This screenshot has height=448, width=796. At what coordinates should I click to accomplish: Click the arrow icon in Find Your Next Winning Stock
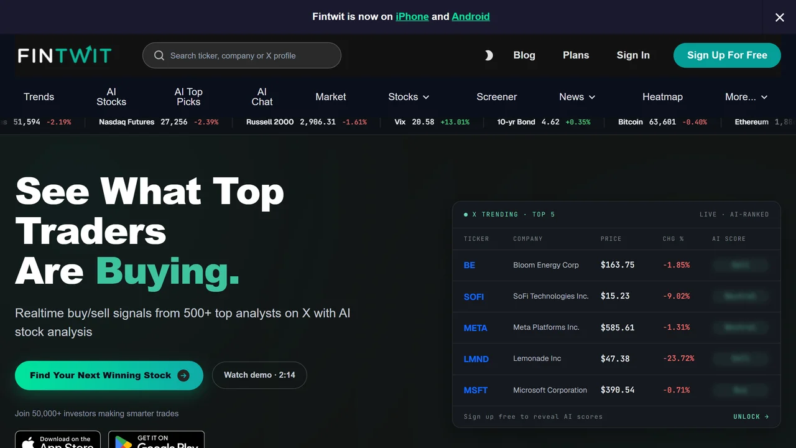click(x=183, y=375)
